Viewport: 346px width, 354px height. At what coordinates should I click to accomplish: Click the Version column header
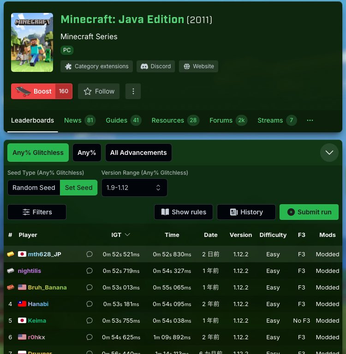241,235
